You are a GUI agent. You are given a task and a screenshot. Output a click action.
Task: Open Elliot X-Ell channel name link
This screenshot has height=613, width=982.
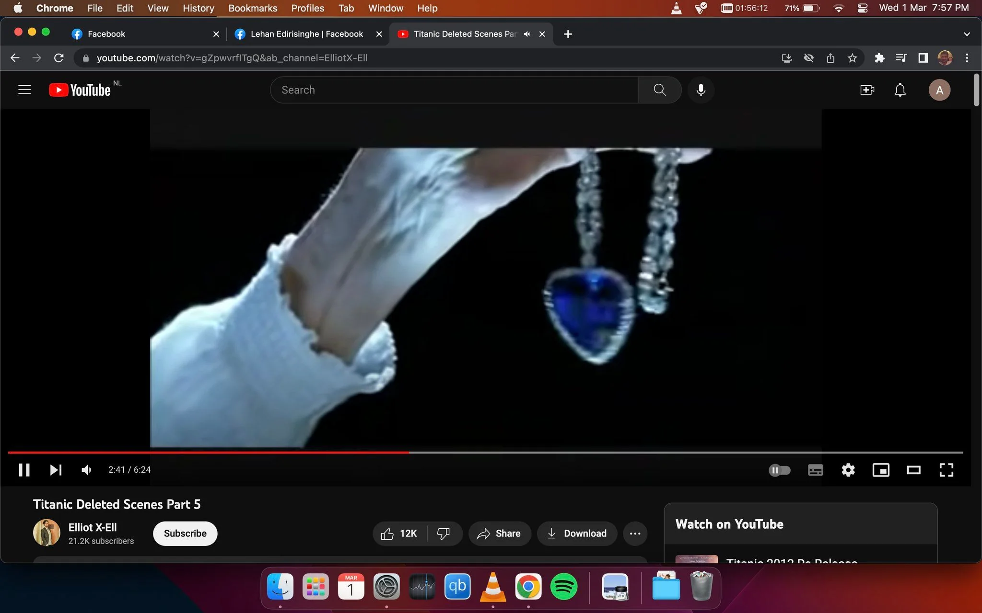93,527
